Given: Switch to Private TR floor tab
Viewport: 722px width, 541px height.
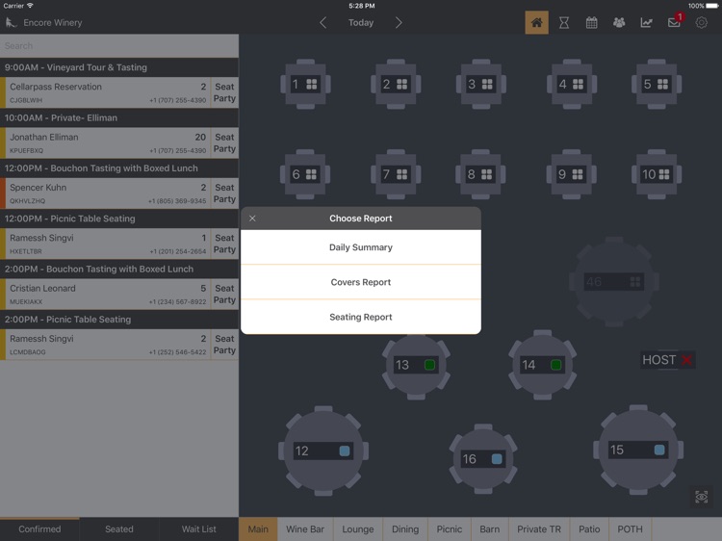Looking at the screenshot, I should [x=539, y=529].
